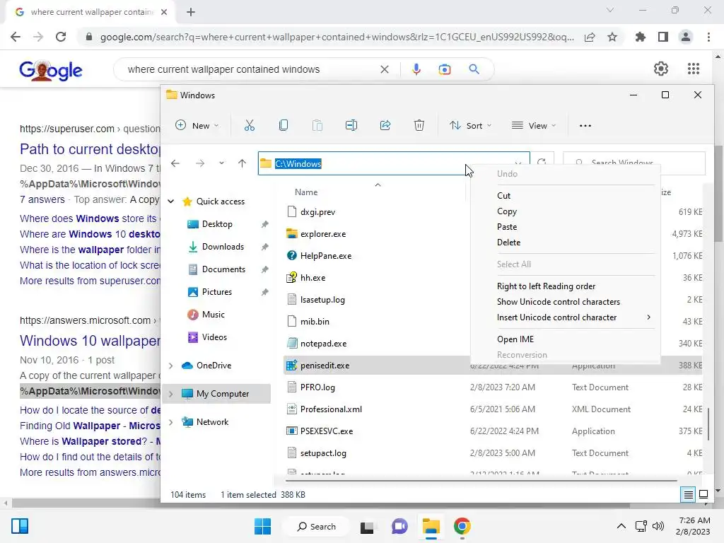Select the PSEXESVC.exe file icon
Viewport: 724px width, 543px height.
tap(292, 431)
